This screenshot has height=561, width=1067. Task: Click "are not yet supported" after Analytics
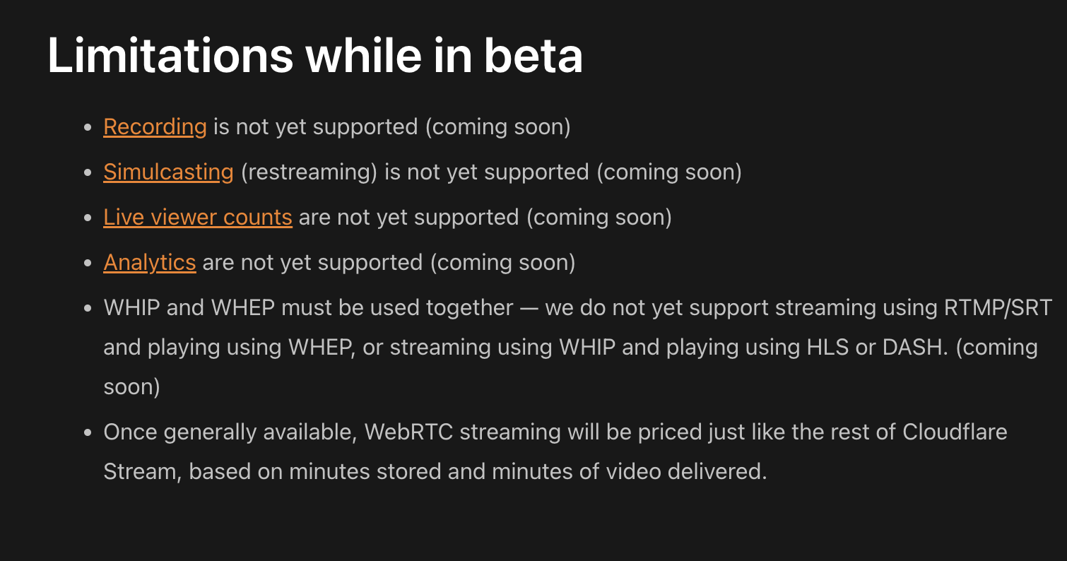pyautogui.click(x=313, y=263)
